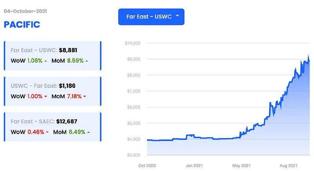Click the dropdown caret arrow on route selector
This screenshot has height=171, width=314.
pos(177,16)
